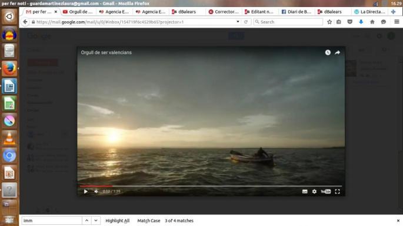Screen dimensions: 403x226
Task: Click the browser Search input field
Action: pyautogui.click(x=288, y=22)
